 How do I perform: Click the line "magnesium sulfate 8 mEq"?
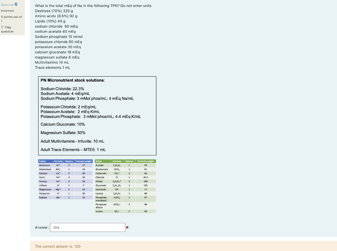click(57, 57)
